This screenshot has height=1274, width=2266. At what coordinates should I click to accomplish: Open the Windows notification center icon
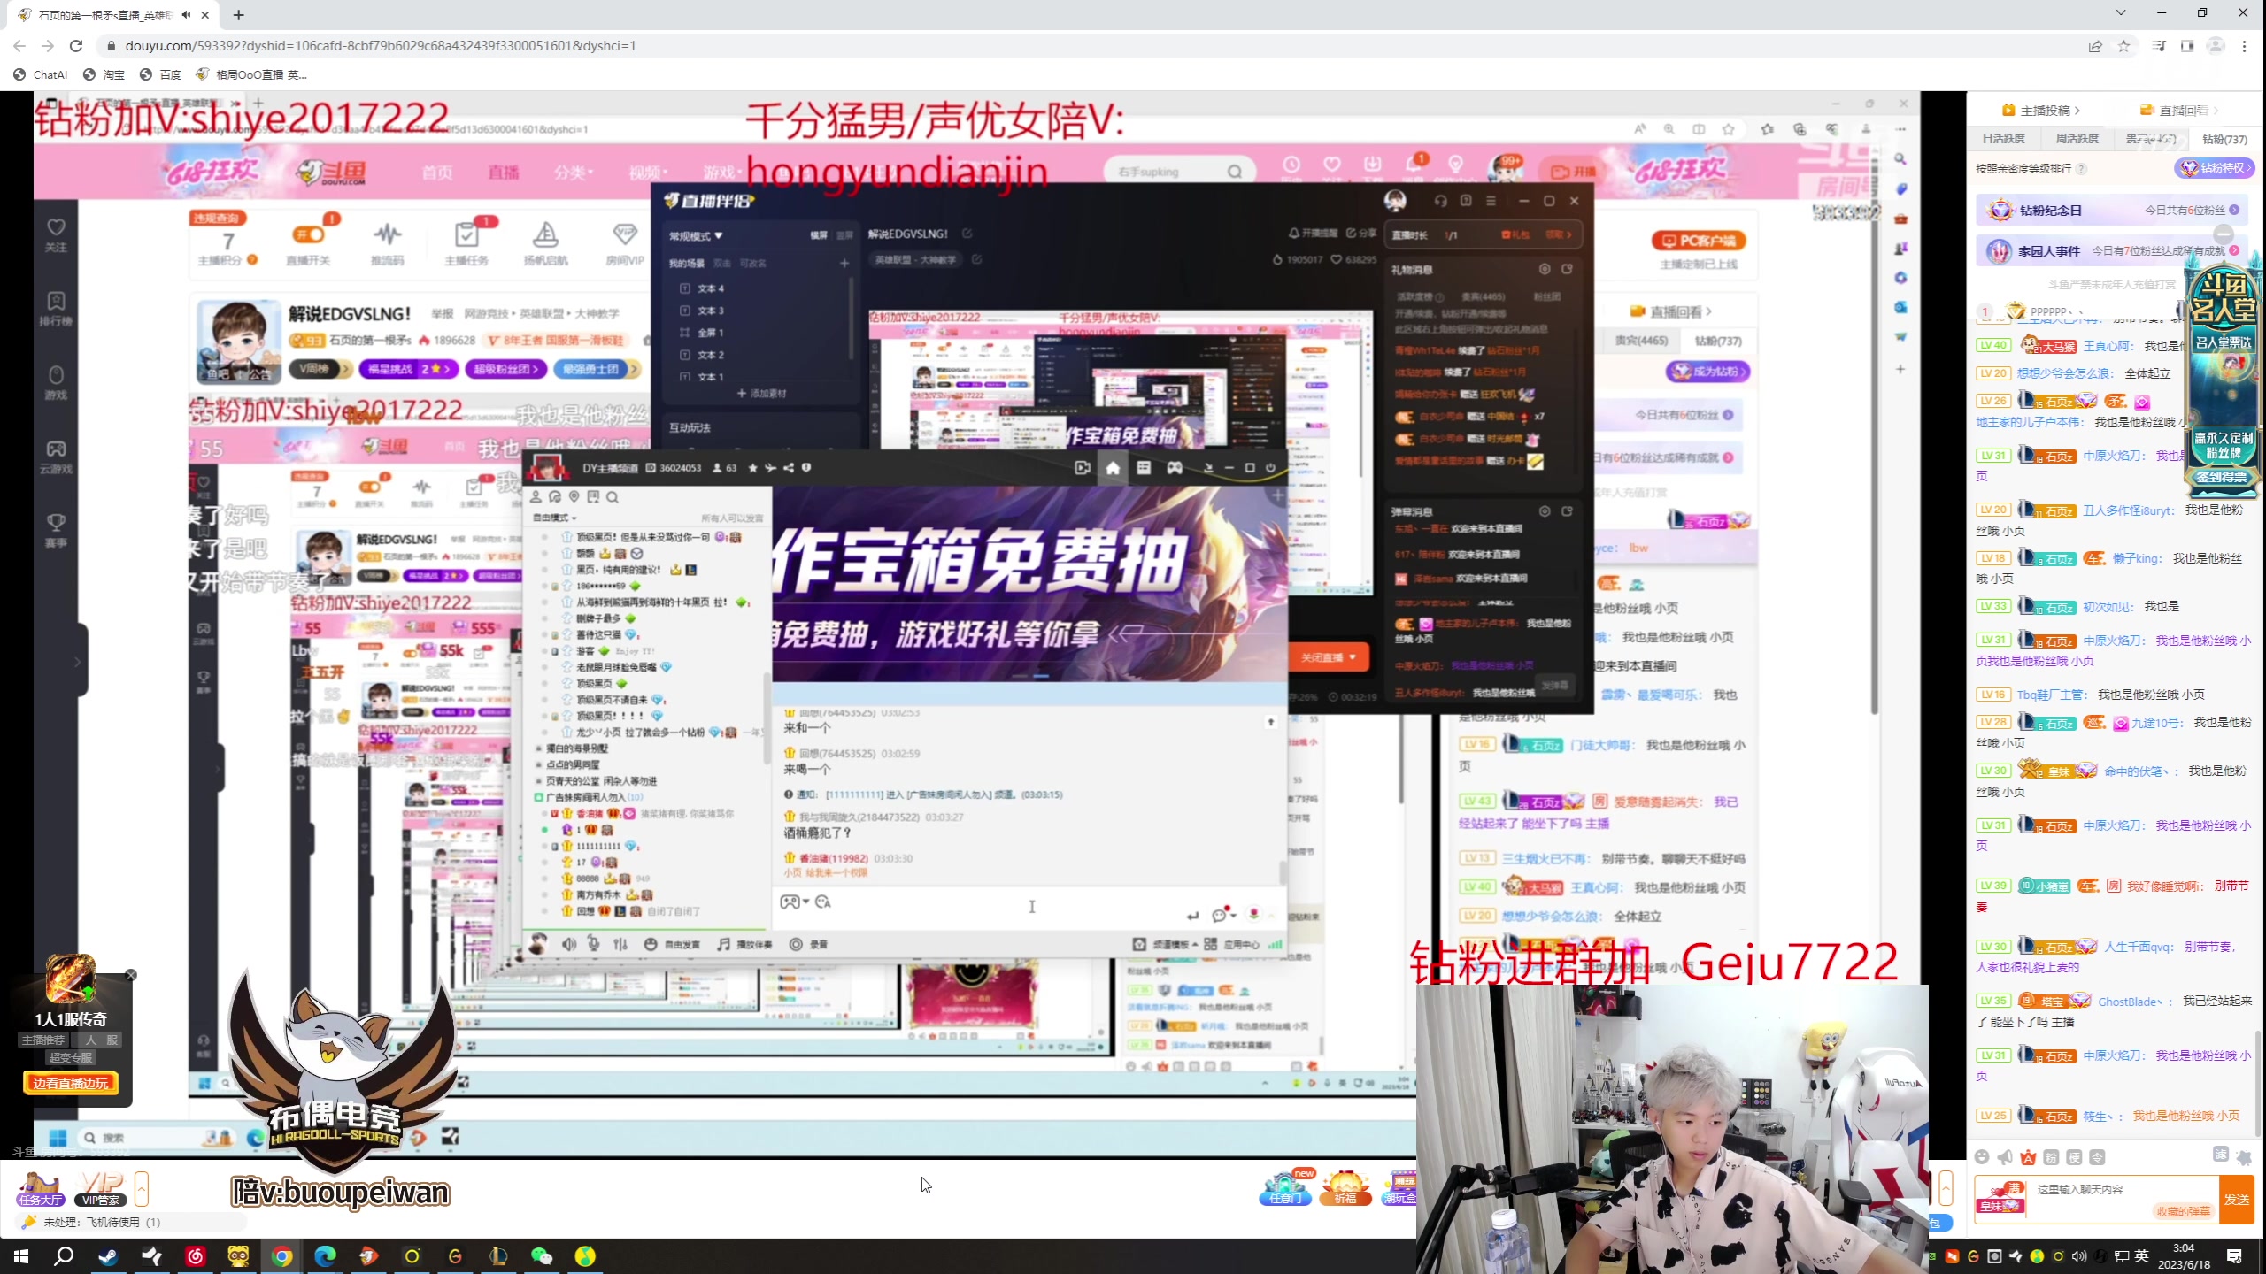2233,1256
